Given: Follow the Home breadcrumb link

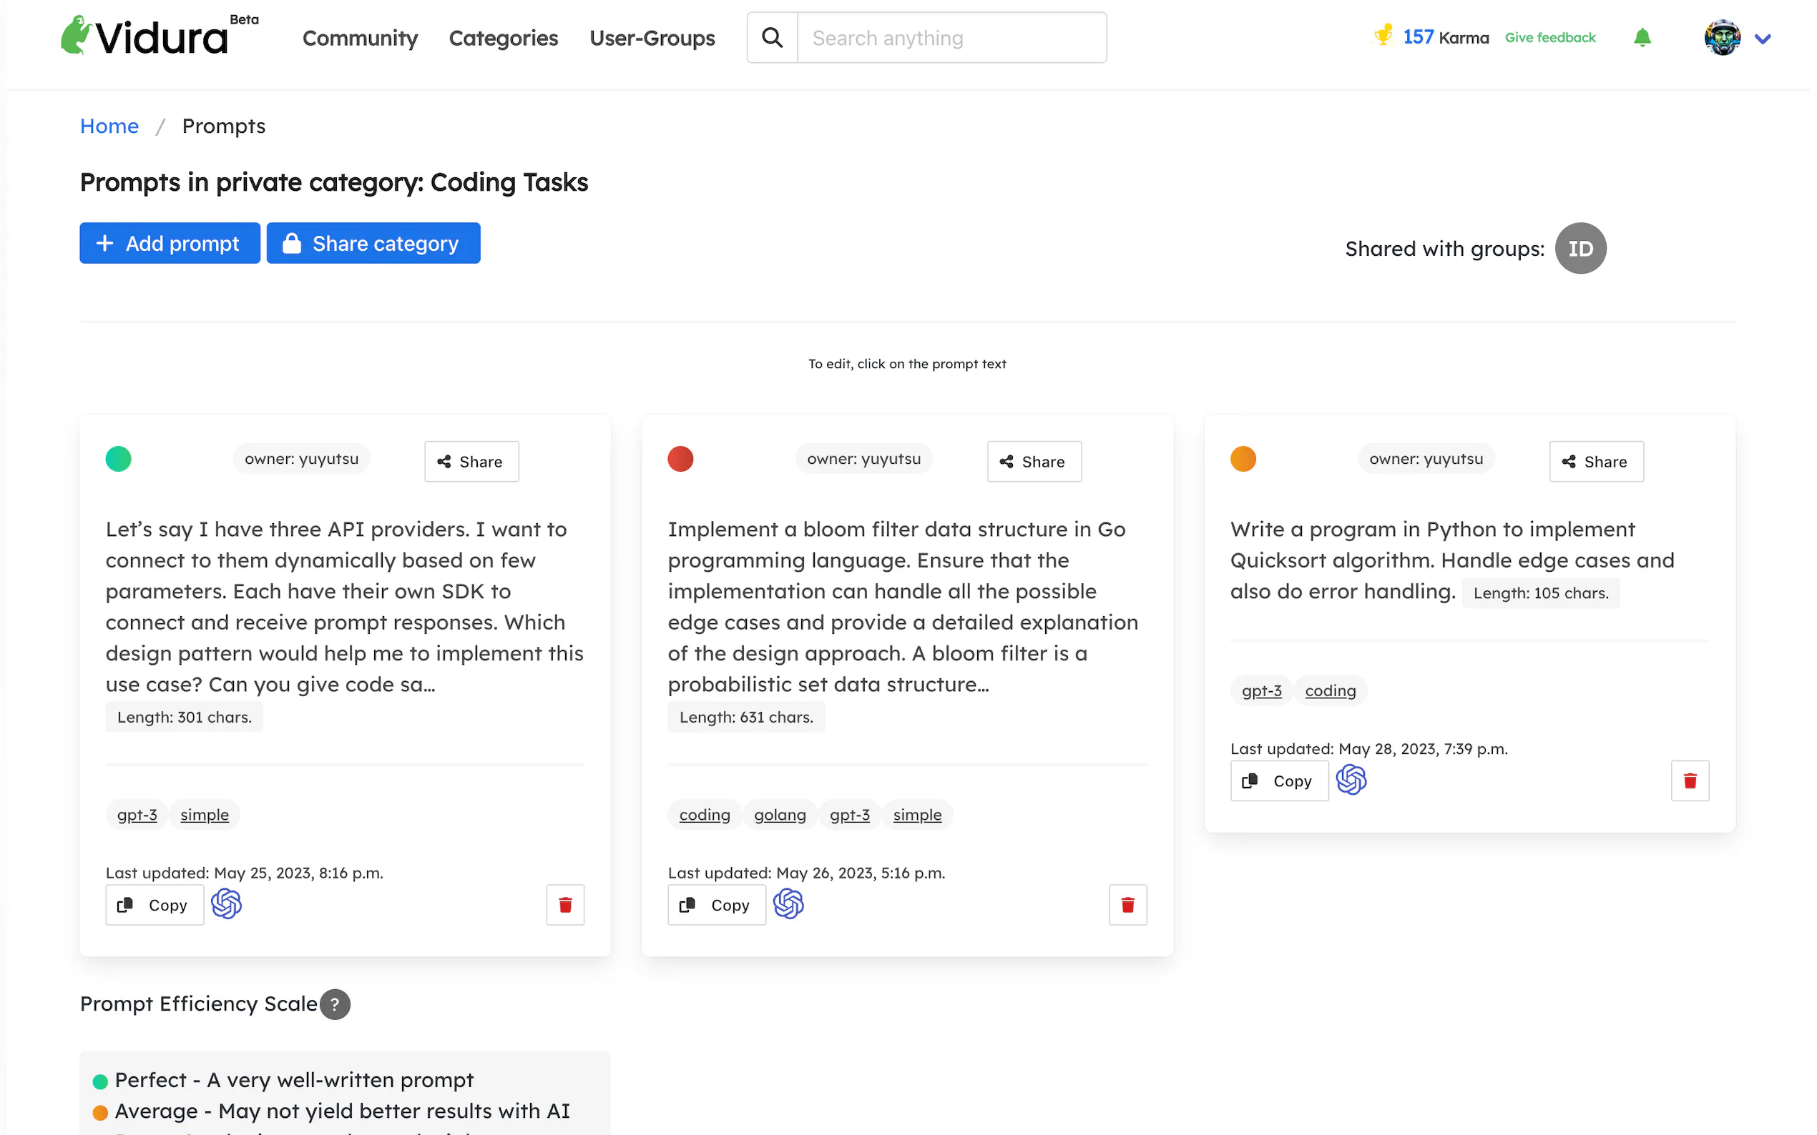Looking at the screenshot, I should pos(109,126).
